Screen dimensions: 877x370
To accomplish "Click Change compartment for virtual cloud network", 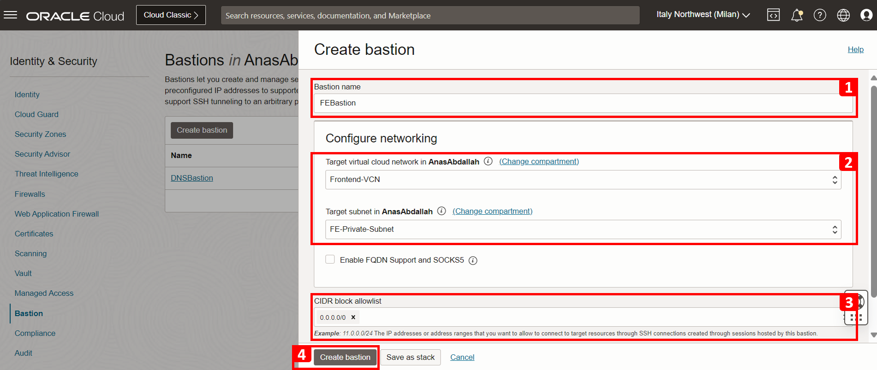I will tap(539, 161).
